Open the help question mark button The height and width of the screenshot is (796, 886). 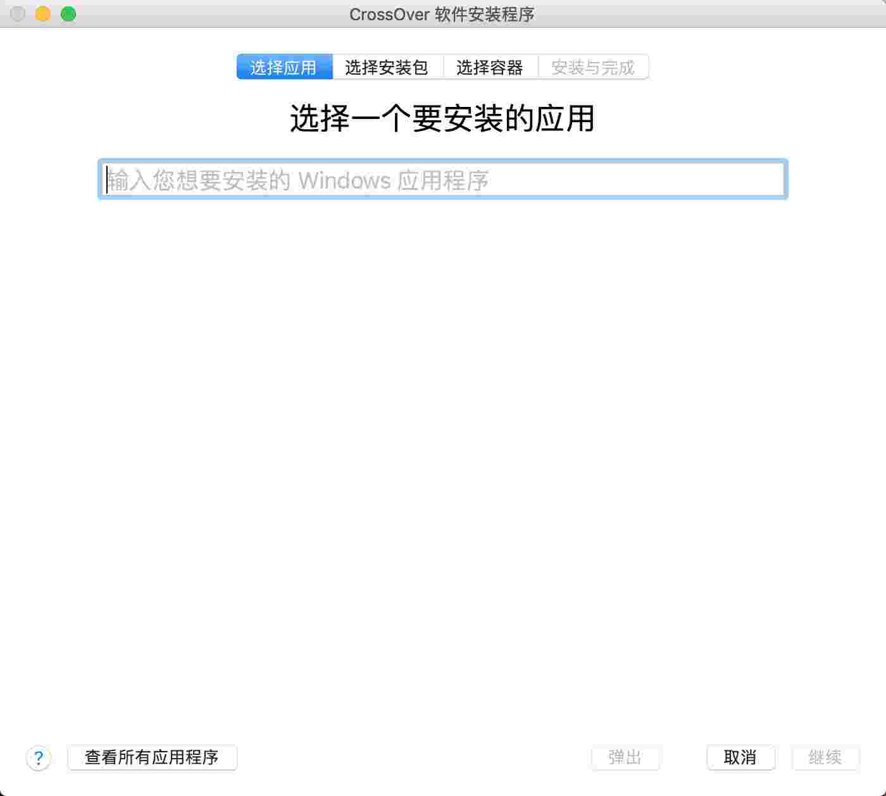click(39, 757)
